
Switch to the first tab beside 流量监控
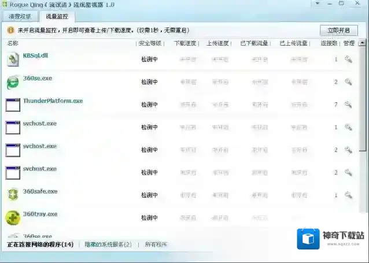pyautogui.click(x=20, y=16)
